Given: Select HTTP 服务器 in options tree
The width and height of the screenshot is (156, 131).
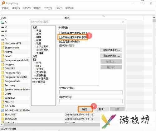Looking at the screenshot, I should click(x=39, y=82).
